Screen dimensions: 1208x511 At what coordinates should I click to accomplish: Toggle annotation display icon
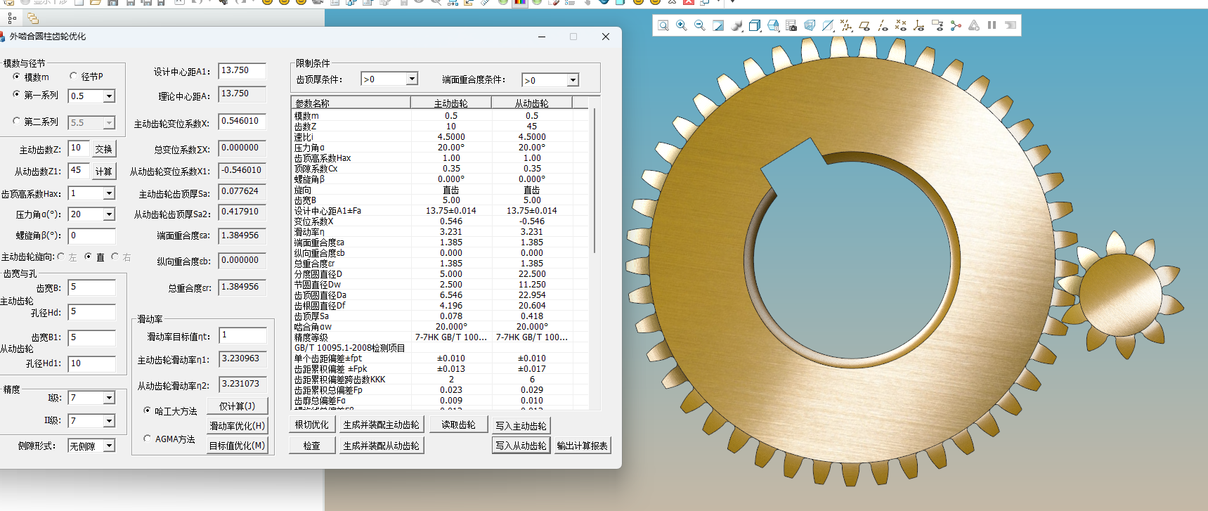coord(937,25)
